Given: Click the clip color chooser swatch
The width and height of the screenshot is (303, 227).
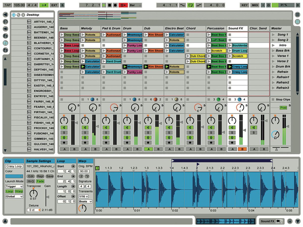Looking at the screenshot, I should click(14, 176).
